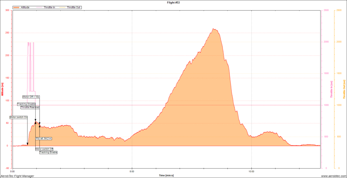Select the 'F5J alt. 54,2 m' label
Image resolution: width=347 pixels, height=178 pixels.
(44, 138)
